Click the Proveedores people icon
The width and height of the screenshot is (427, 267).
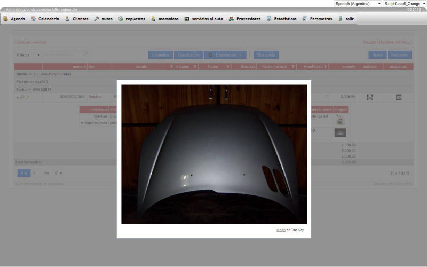click(231, 19)
